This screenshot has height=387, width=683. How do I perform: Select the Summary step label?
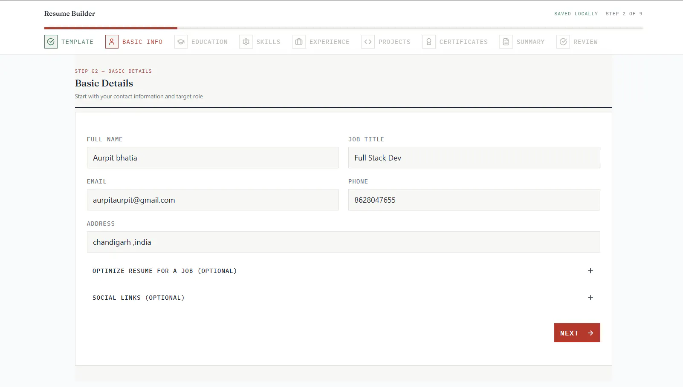530,42
